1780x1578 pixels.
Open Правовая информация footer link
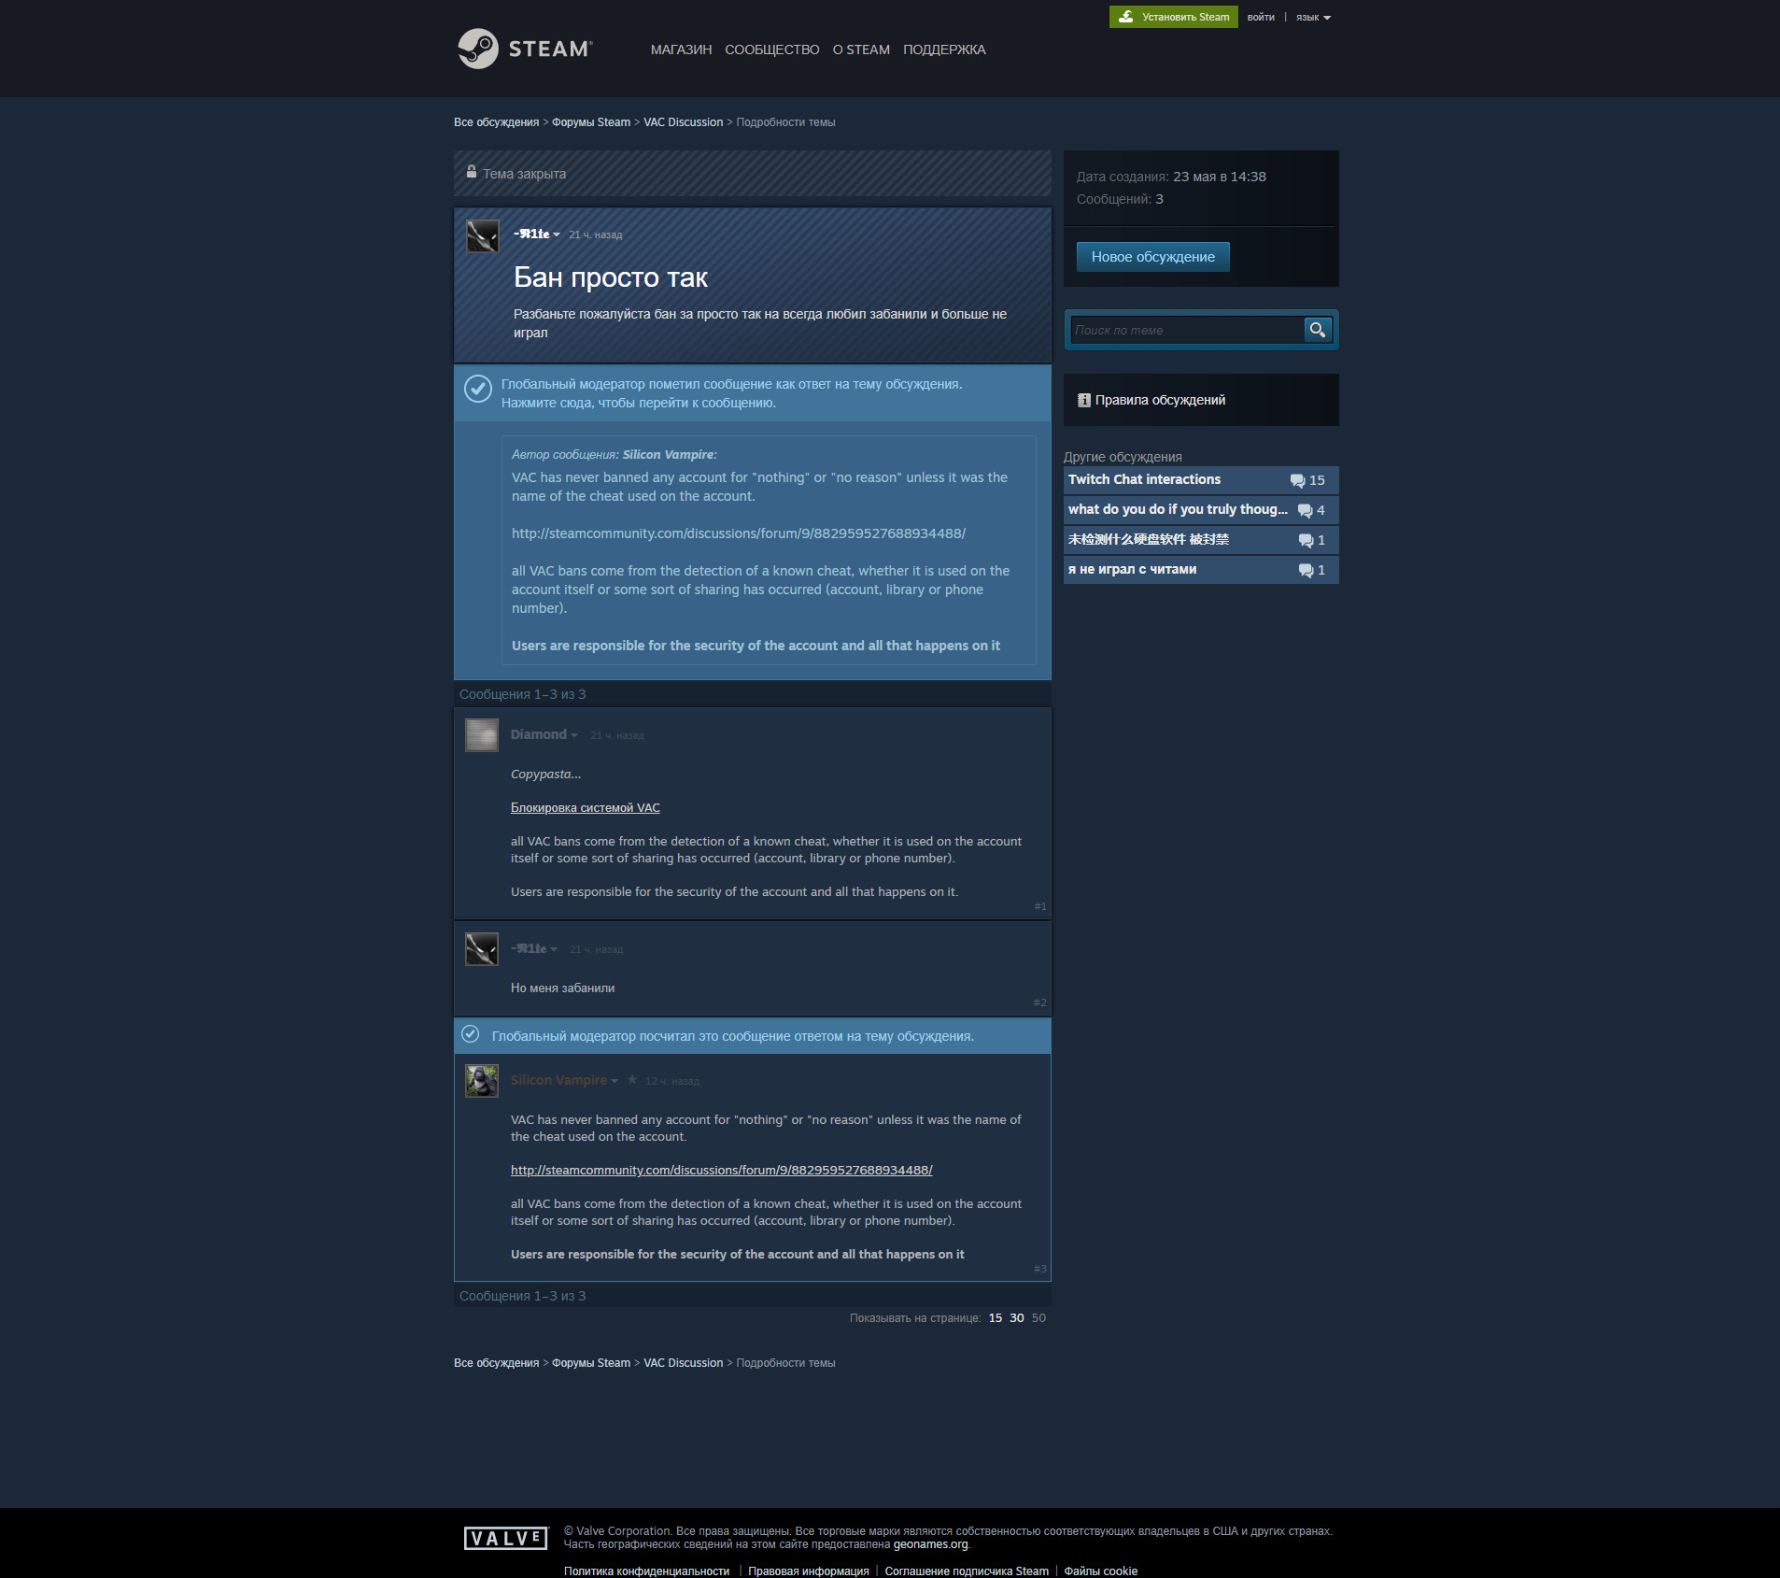[x=808, y=1571]
